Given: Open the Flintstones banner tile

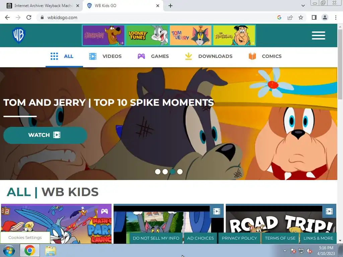Looking at the screenshot, I should click(234, 35).
